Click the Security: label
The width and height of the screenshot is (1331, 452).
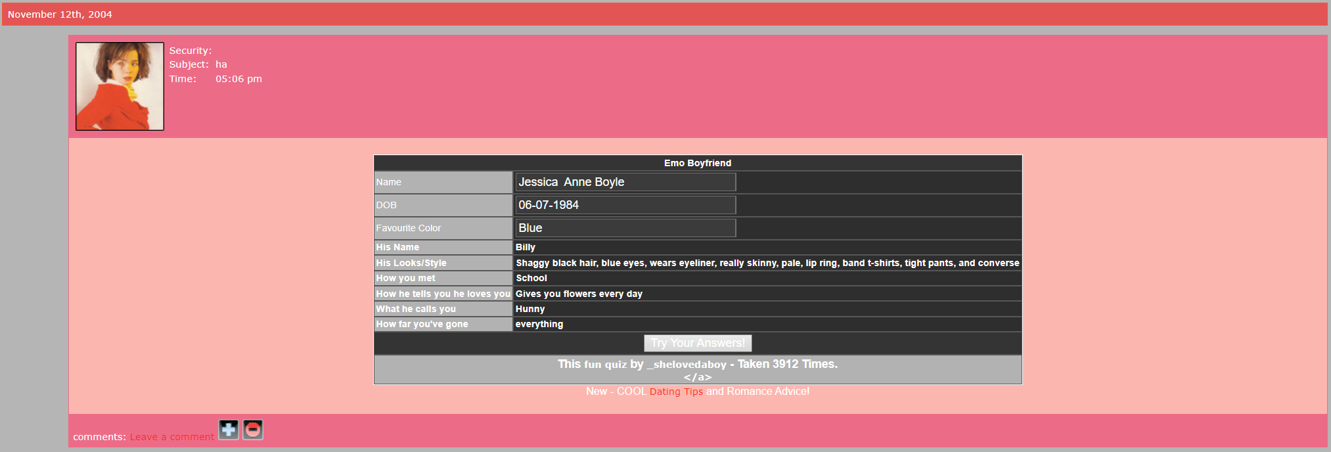[191, 51]
